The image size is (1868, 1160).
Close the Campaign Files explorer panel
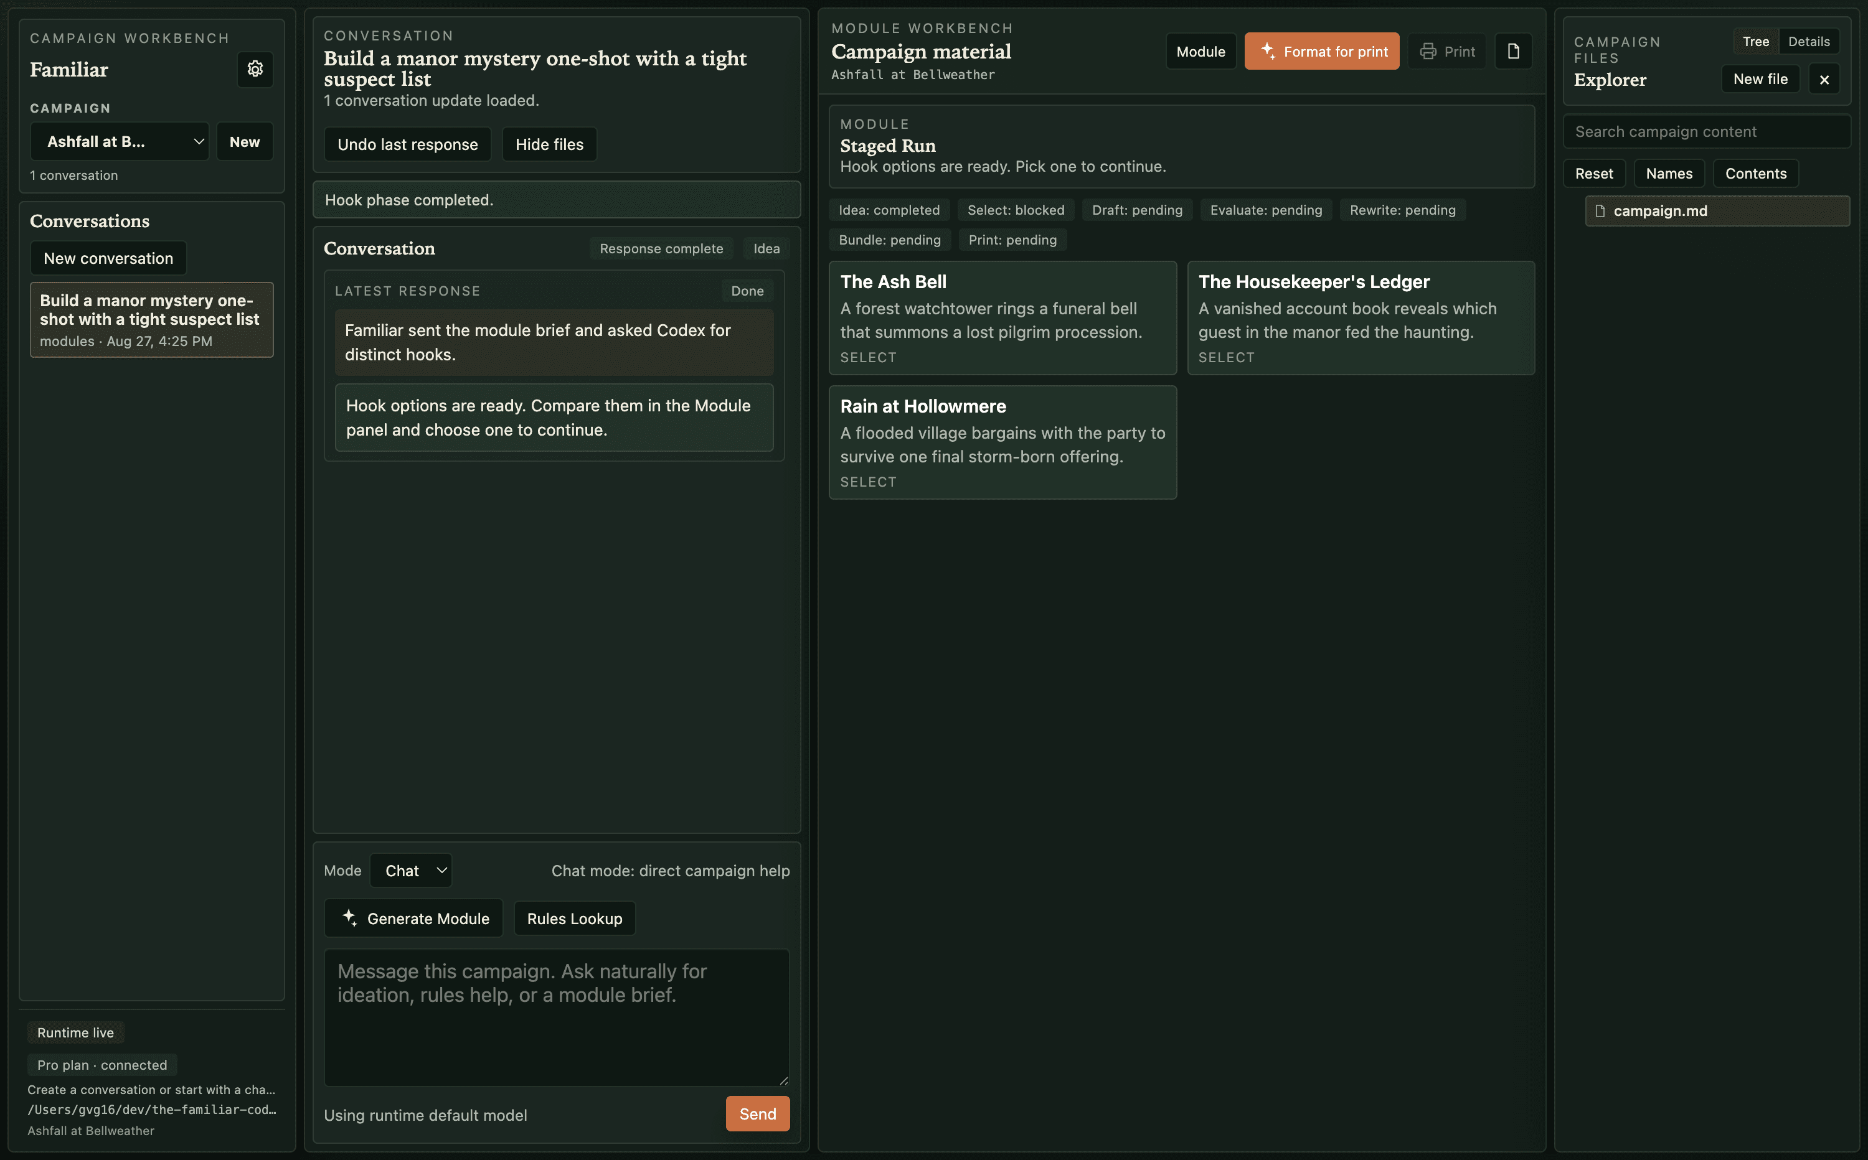pos(1824,79)
